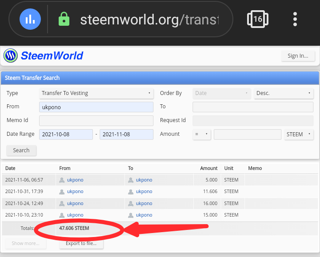Select the amount value 11.606
This screenshot has width=320, height=257.
coord(210,192)
